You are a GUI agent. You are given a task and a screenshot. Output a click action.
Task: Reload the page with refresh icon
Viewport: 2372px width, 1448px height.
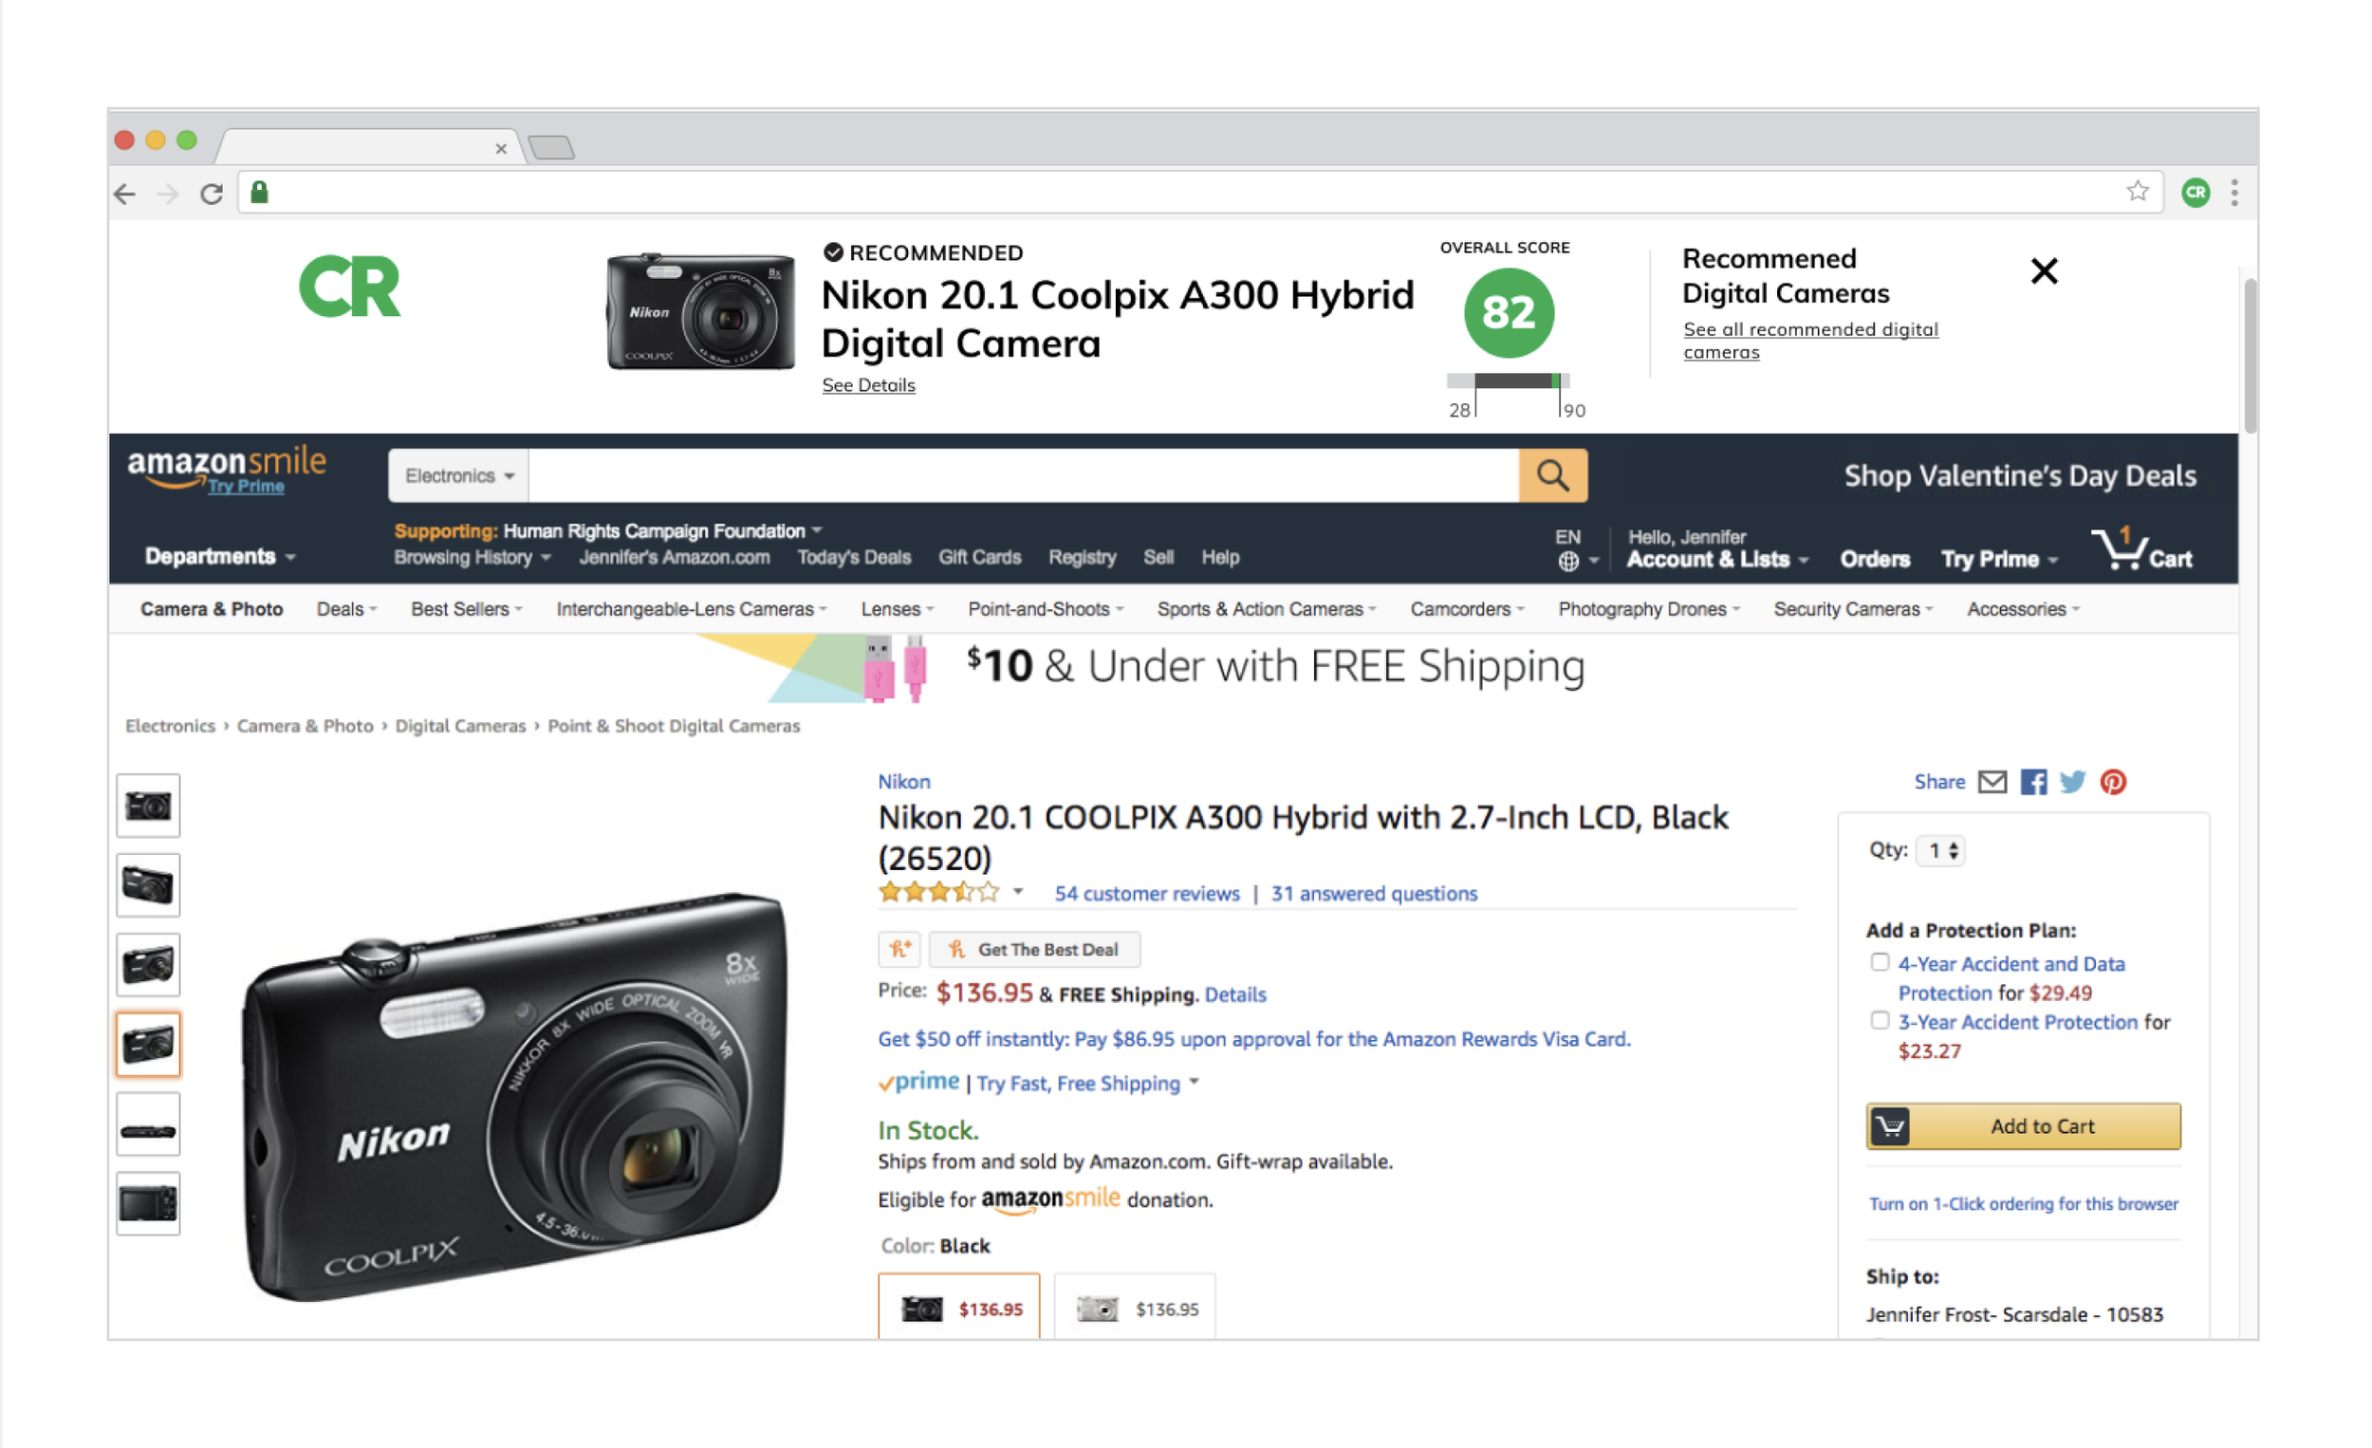(x=212, y=194)
